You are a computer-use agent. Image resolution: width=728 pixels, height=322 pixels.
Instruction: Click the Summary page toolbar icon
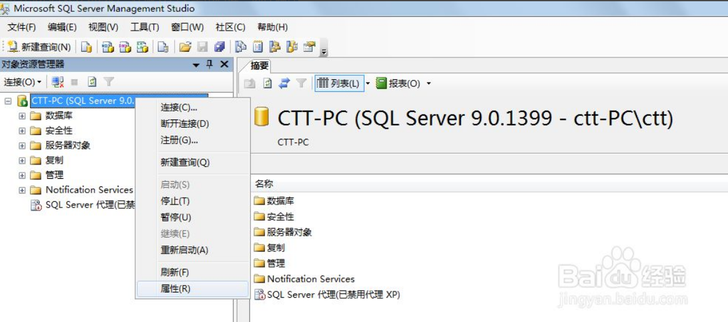257,47
